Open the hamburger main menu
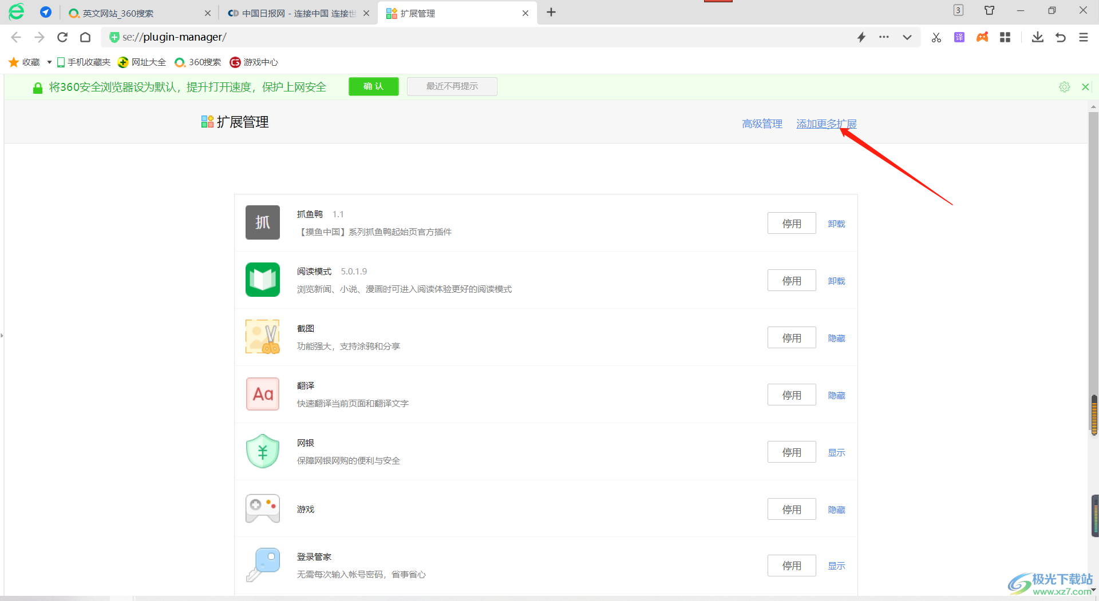 (x=1084, y=37)
